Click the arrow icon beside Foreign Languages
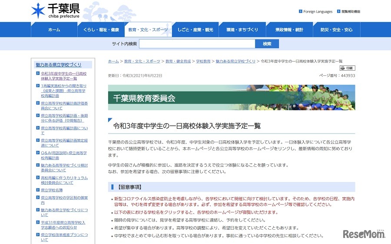The width and height of the screenshot is (391, 244). click(x=301, y=11)
